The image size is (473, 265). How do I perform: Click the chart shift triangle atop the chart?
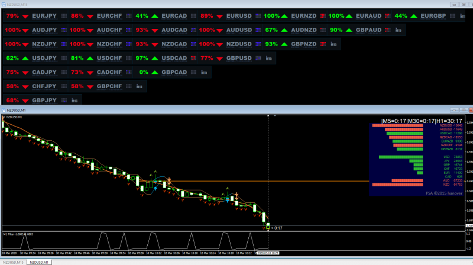275,115
